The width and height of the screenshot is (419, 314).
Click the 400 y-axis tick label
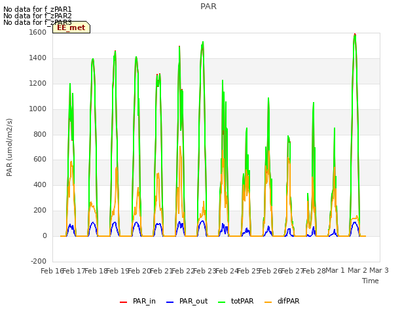(40, 184)
